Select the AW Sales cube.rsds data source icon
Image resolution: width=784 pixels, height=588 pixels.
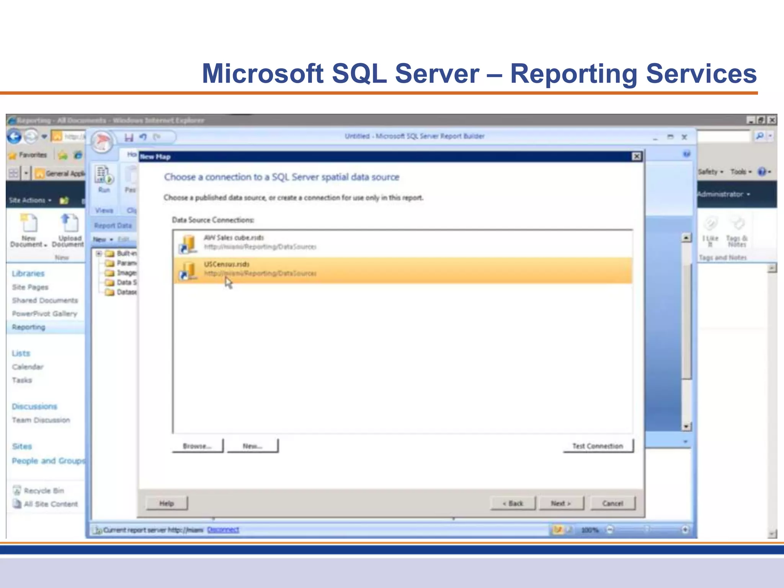coord(188,243)
